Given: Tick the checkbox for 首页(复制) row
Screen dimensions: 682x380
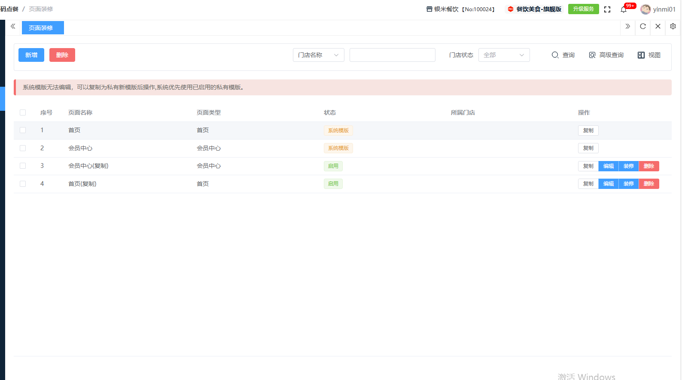Looking at the screenshot, I should 23,184.
